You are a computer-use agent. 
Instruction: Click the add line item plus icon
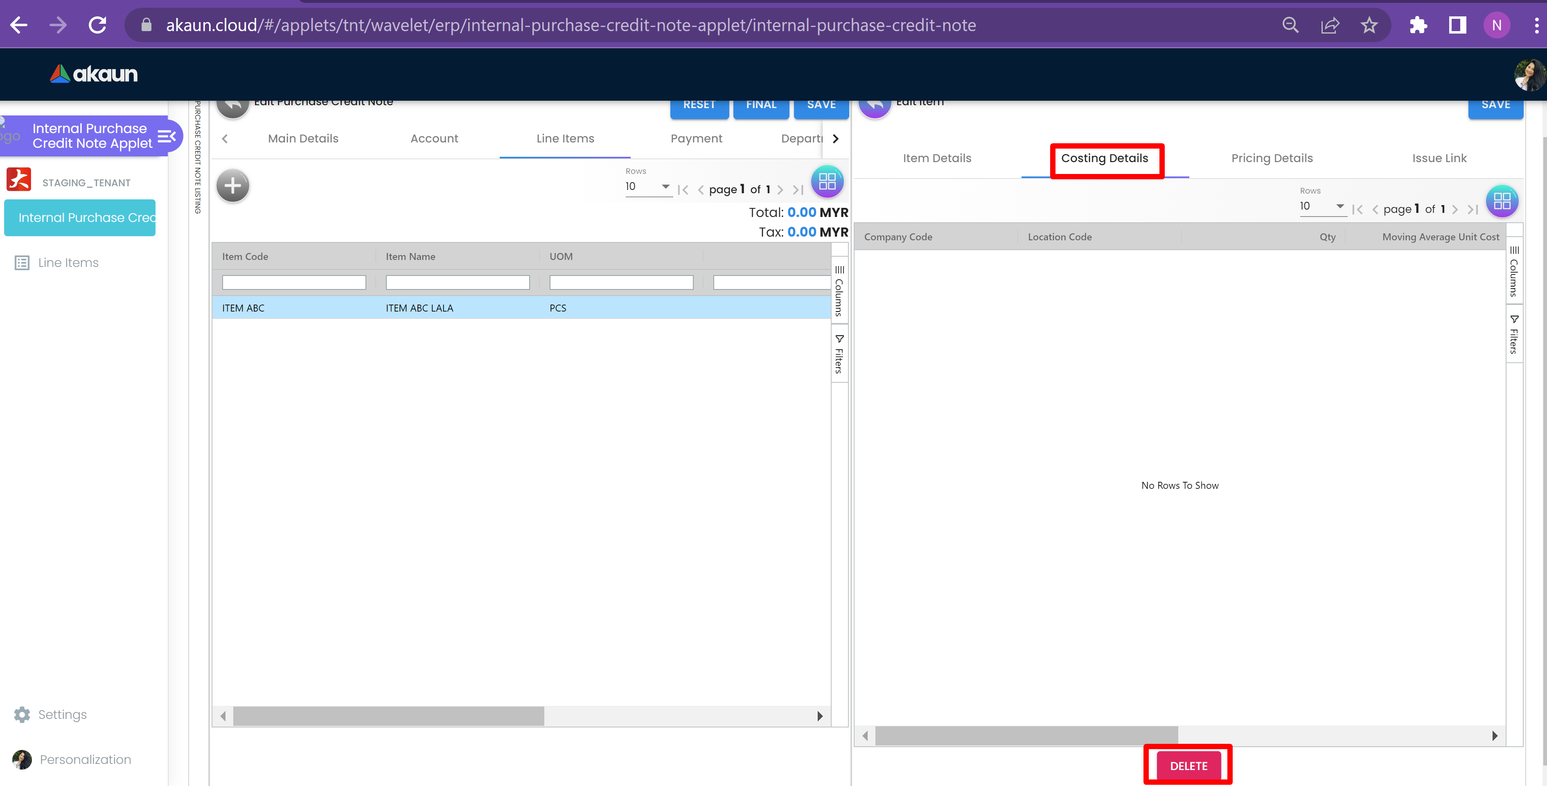tap(232, 186)
